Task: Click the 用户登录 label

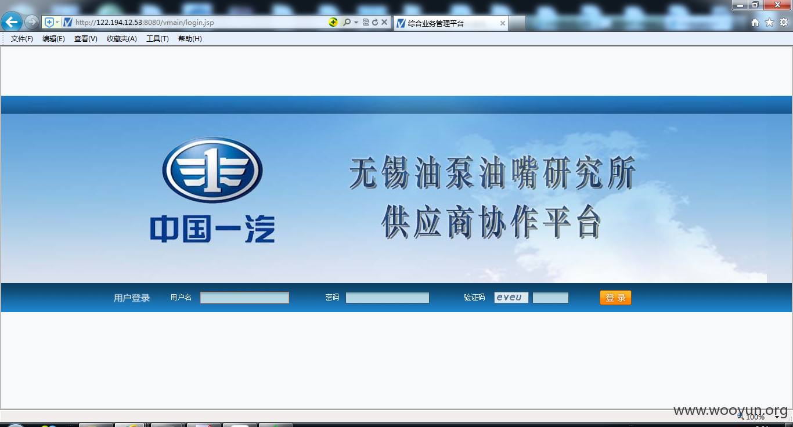Action: 132,298
